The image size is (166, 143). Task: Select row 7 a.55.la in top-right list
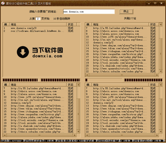click(122, 28)
